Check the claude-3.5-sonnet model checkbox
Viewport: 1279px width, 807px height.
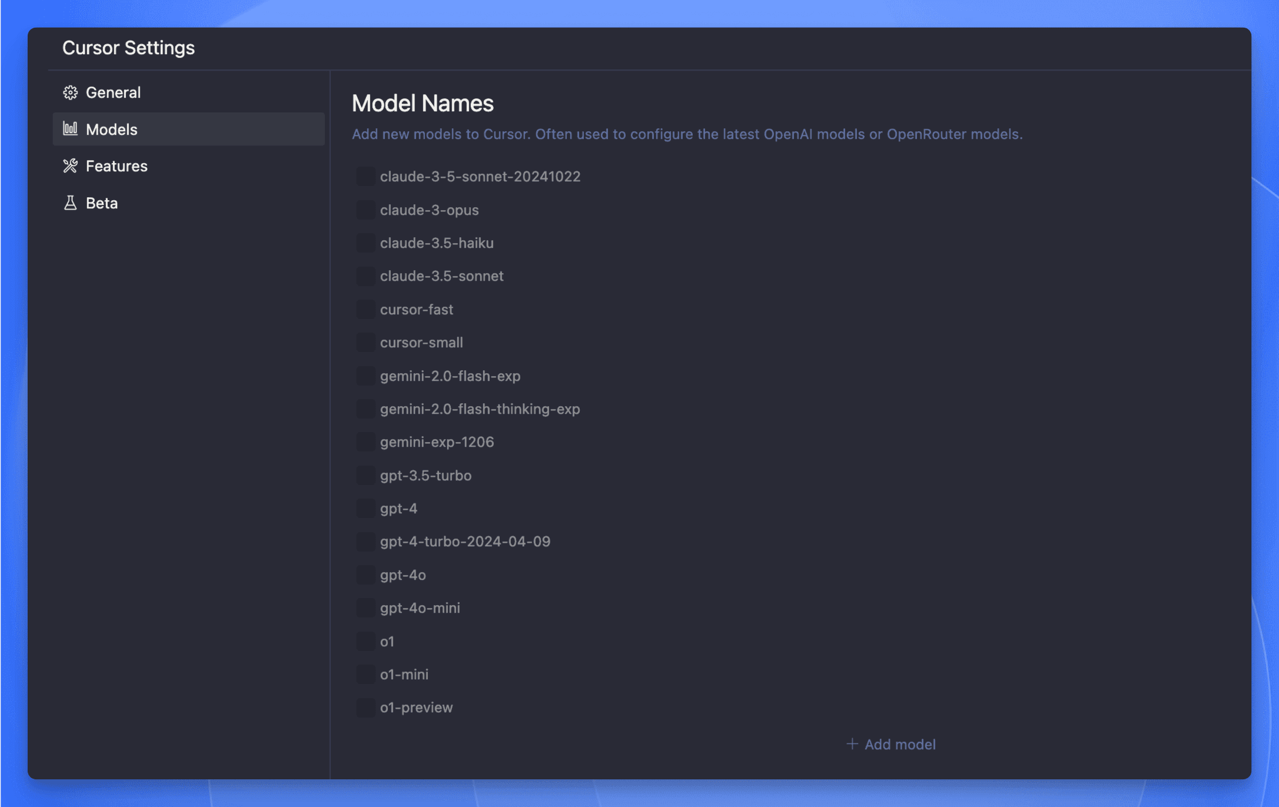click(366, 275)
